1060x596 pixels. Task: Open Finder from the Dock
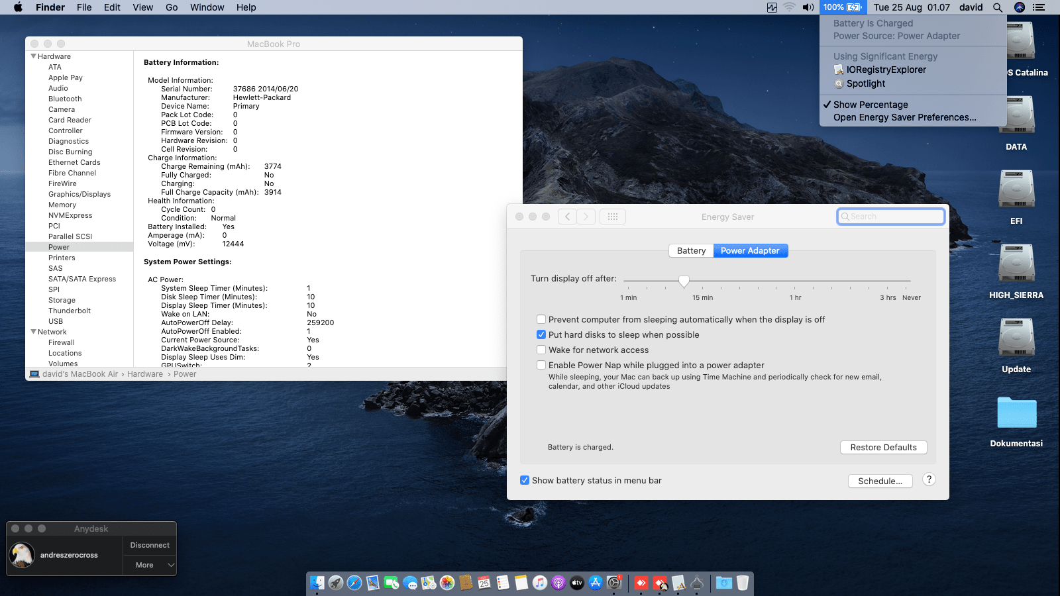coord(317,583)
